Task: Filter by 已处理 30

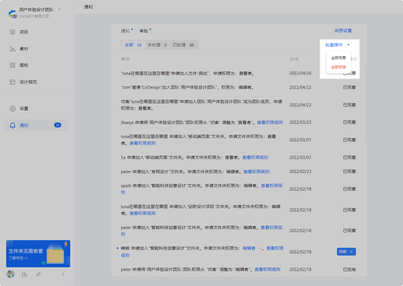Action: (x=184, y=45)
